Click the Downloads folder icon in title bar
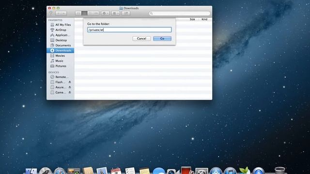Viewport: 310px width, 174px height. point(121,8)
